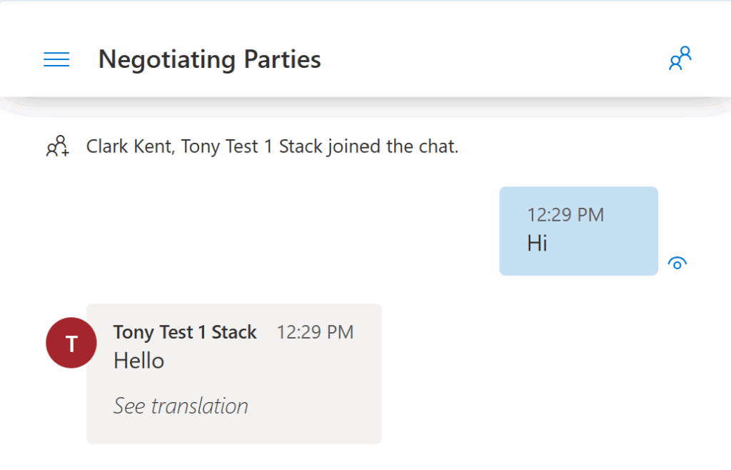This screenshot has height=470, width=731.
Task: Click the timestamp on the Hi message
Action: coord(565,214)
